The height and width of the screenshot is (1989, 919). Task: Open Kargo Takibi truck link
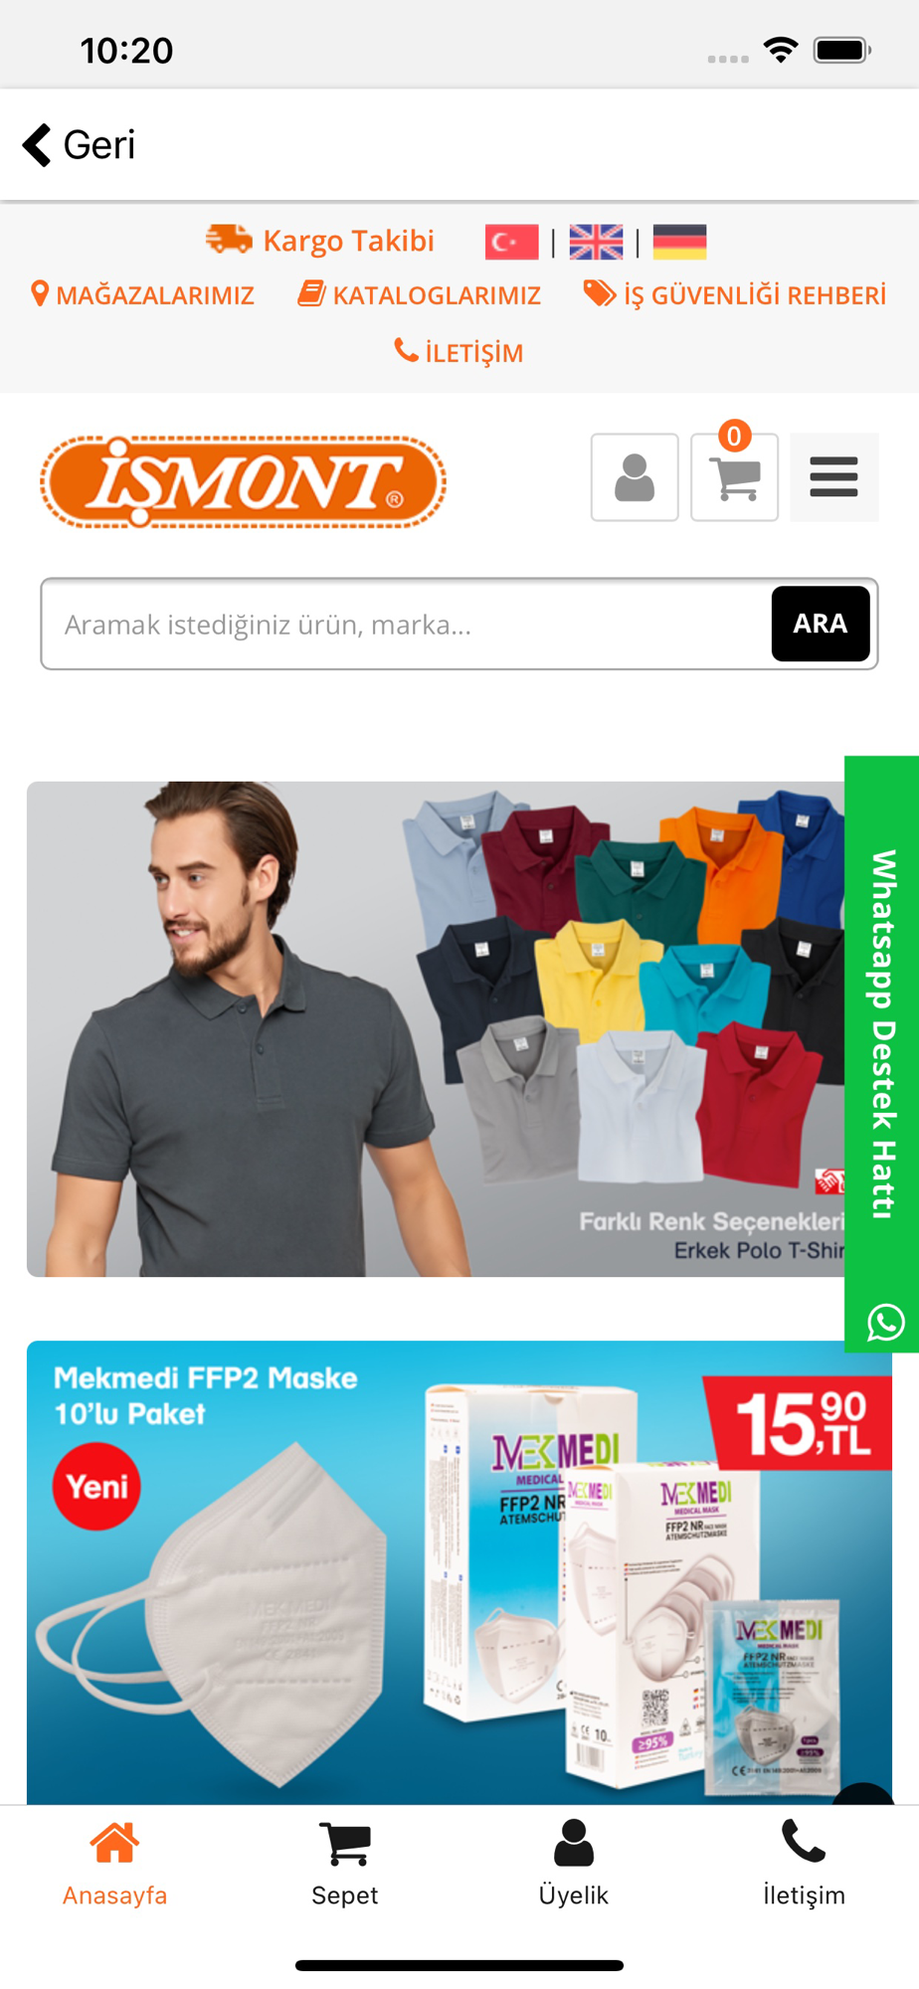click(x=320, y=241)
